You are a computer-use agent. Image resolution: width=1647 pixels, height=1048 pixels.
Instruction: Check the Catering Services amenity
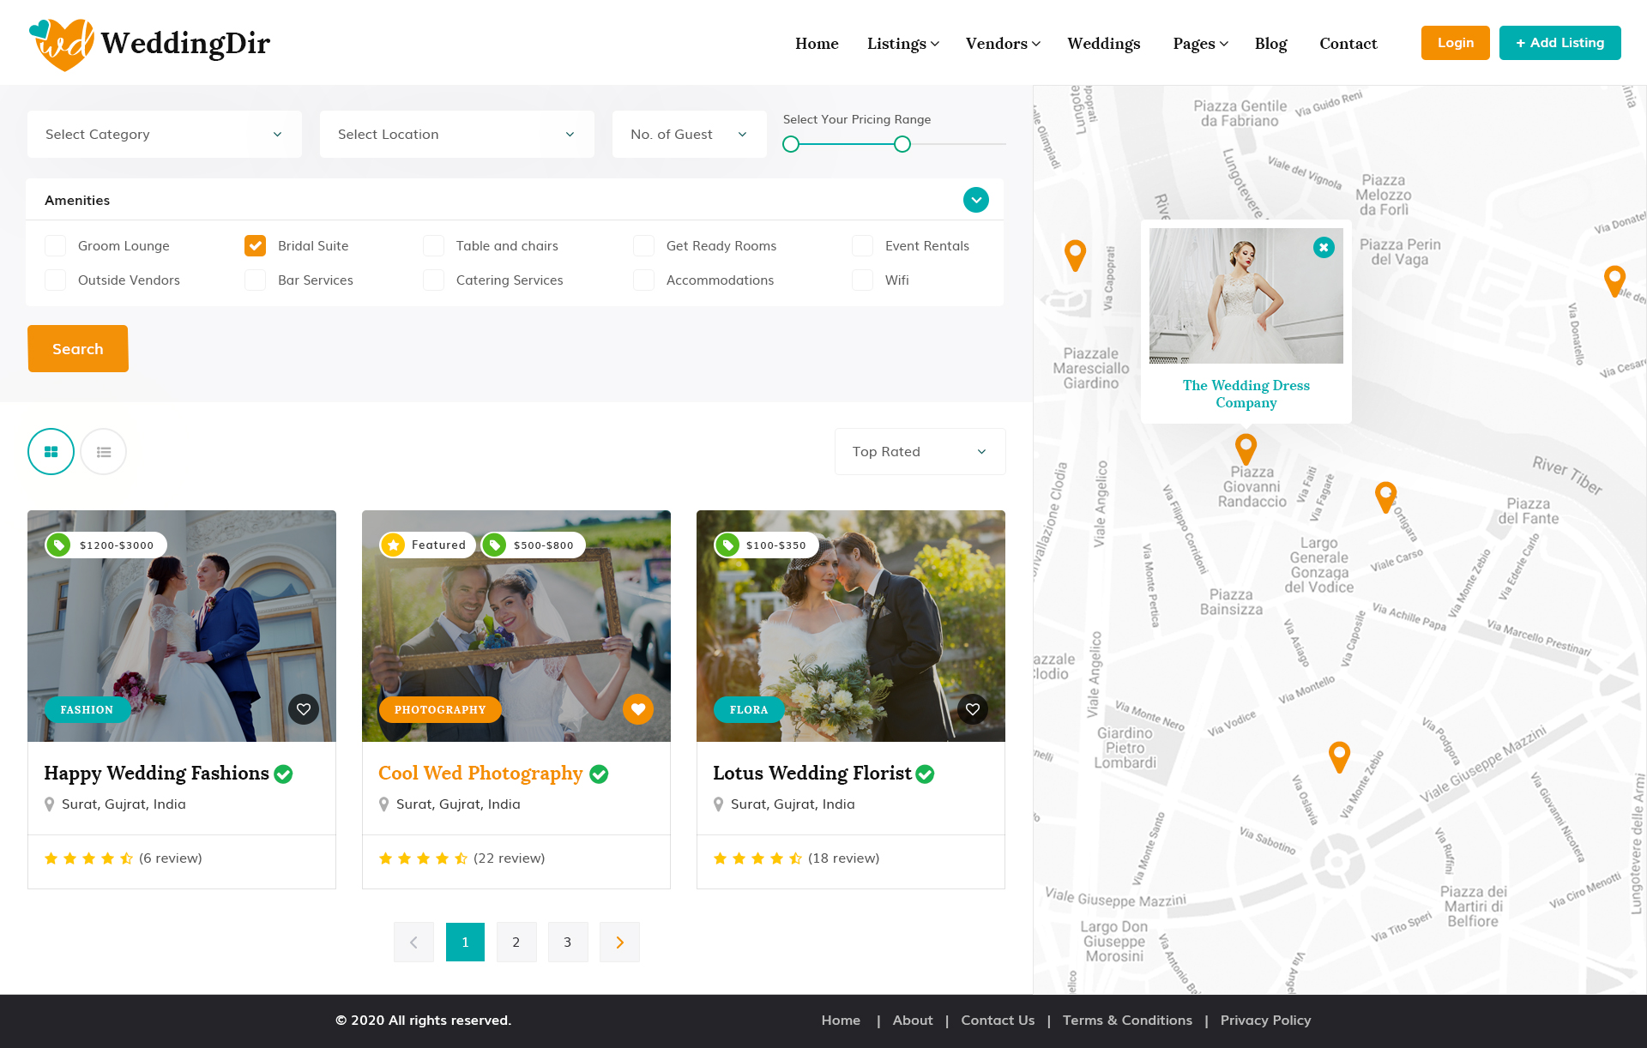[x=434, y=280]
